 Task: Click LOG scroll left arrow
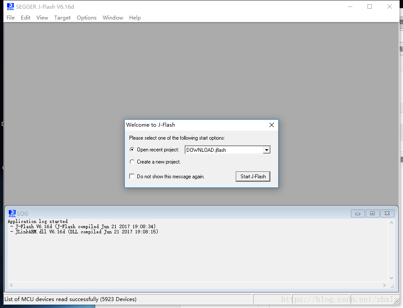pyautogui.click(x=11, y=285)
